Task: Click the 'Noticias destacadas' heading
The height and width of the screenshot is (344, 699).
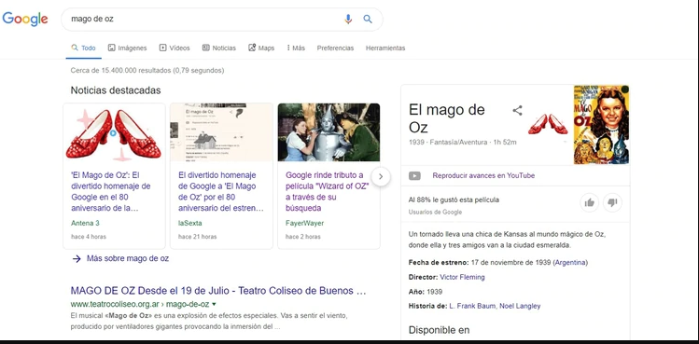Action: click(x=116, y=90)
